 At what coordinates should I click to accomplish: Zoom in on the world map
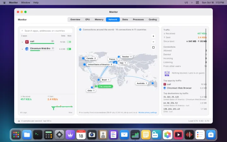(x=153, y=36)
